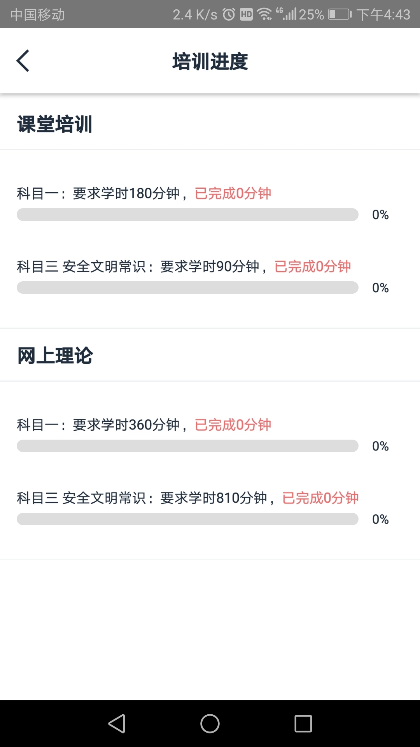This screenshot has height=747, width=420.
Task: Tap the 0% label beside 科目一 online theory
Action: (x=381, y=446)
